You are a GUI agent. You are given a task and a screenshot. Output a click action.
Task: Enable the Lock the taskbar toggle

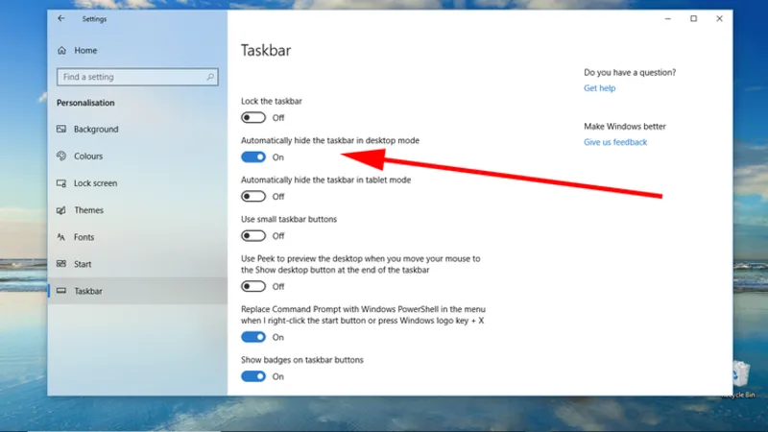(253, 117)
